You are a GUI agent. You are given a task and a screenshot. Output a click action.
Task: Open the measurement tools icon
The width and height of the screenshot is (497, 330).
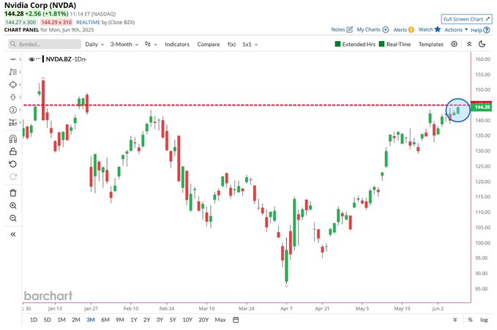coord(12,122)
